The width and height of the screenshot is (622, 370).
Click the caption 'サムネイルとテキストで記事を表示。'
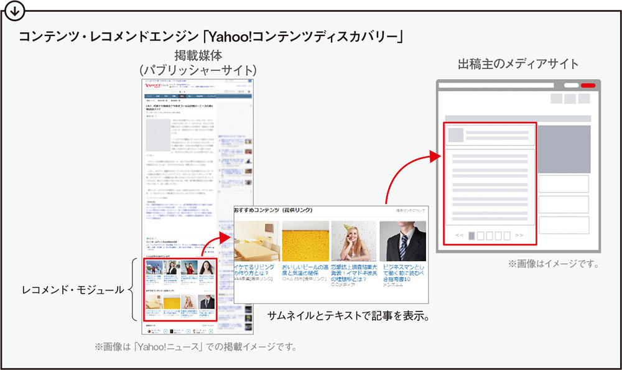(x=349, y=316)
